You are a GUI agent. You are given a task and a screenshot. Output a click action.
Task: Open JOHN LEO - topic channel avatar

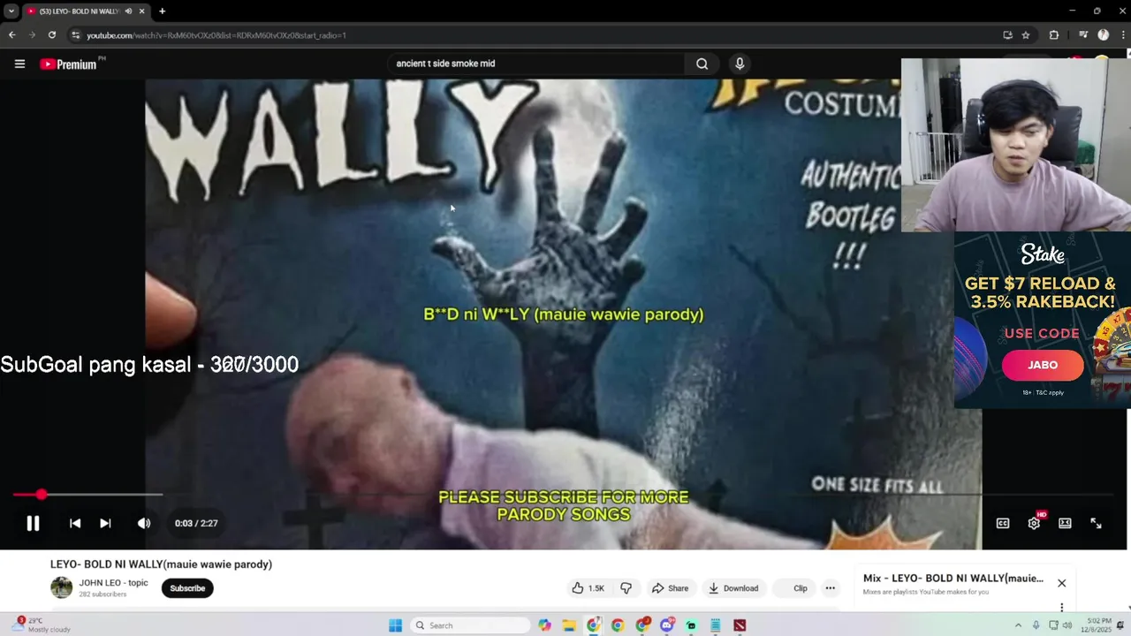coord(61,587)
